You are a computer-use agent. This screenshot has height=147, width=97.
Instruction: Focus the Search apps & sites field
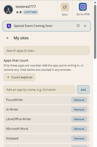pos(46,50)
